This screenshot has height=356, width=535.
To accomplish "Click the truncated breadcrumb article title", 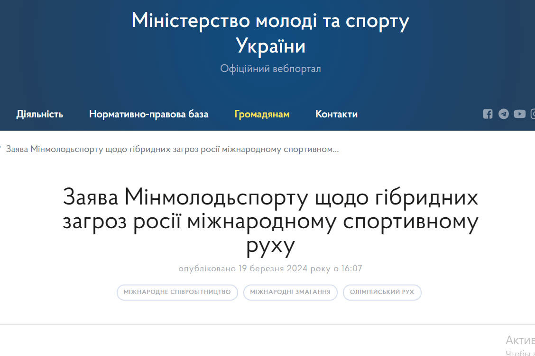I will point(172,149).
